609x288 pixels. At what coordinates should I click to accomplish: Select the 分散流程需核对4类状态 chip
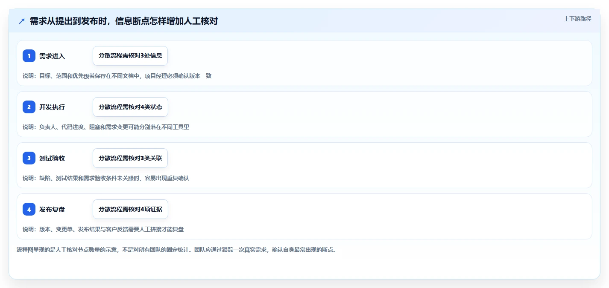tap(130, 107)
